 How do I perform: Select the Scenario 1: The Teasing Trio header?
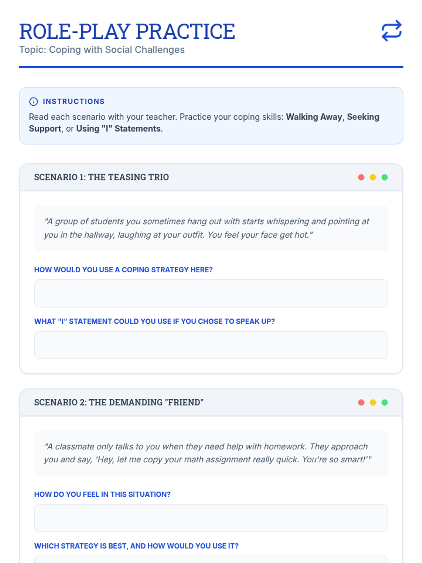click(x=102, y=177)
